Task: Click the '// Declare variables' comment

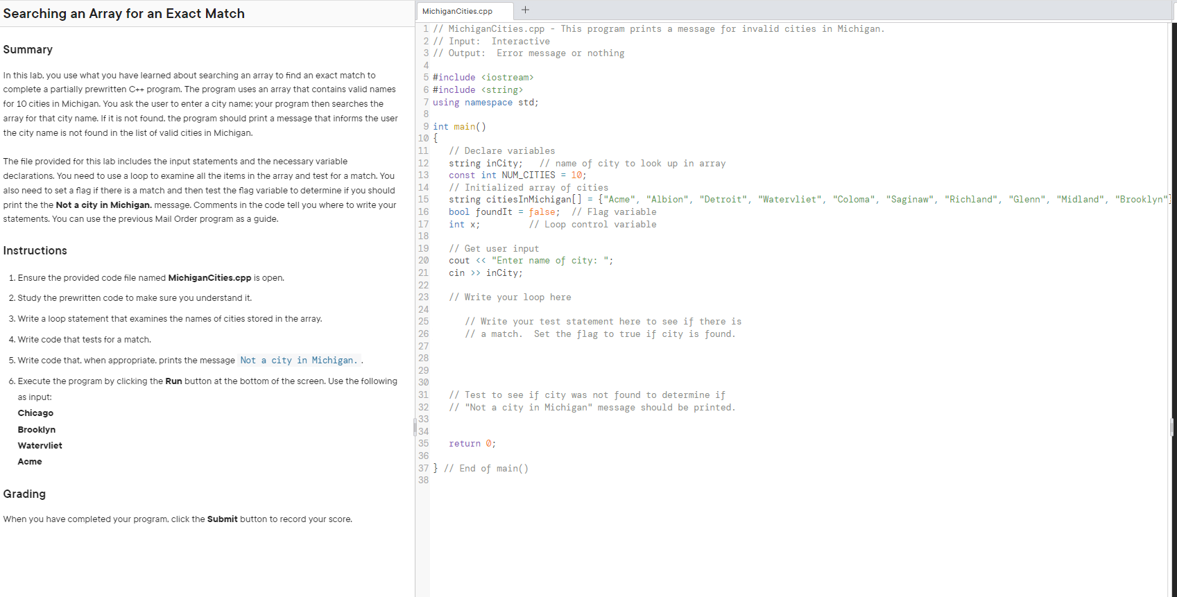Action: pos(502,151)
